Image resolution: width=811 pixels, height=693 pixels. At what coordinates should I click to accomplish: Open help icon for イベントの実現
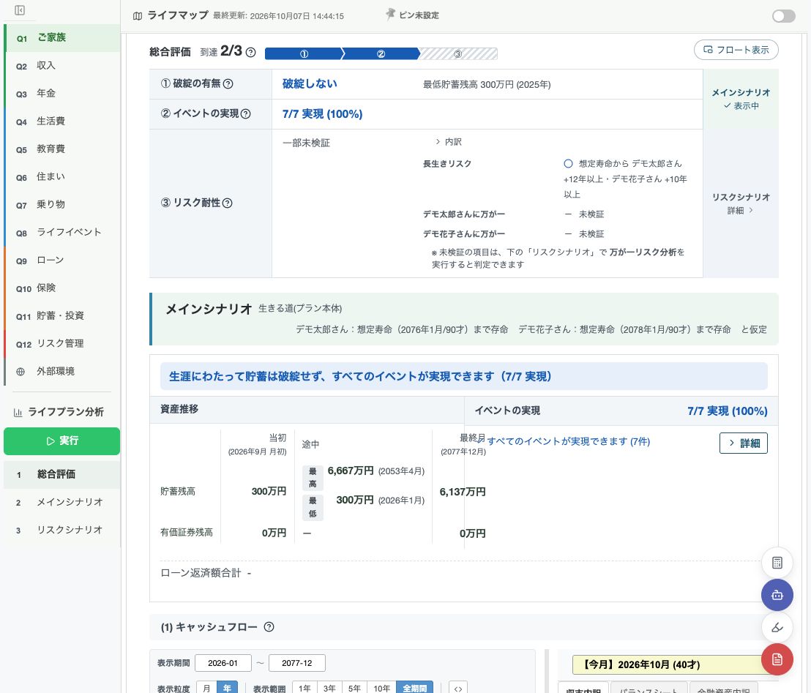click(x=246, y=113)
